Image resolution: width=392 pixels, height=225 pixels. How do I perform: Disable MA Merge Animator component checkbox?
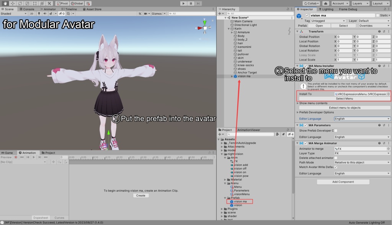tap(306, 143)
